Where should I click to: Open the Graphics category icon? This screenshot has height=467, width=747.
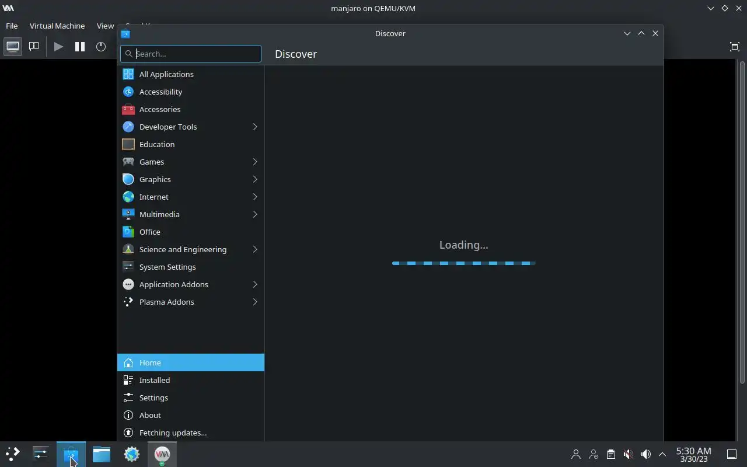pos(128,179)
